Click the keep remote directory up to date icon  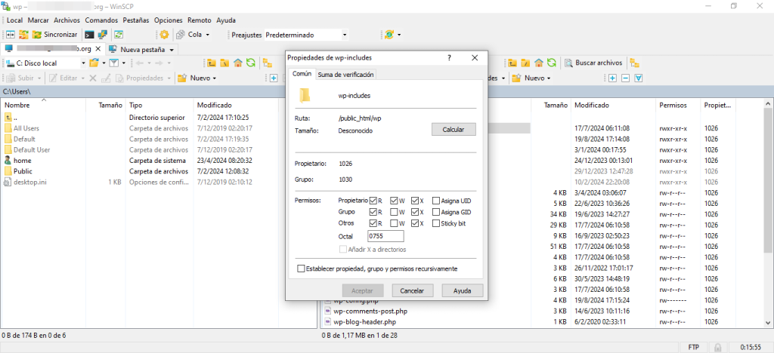pyautogui.click(x=119, y=35)
